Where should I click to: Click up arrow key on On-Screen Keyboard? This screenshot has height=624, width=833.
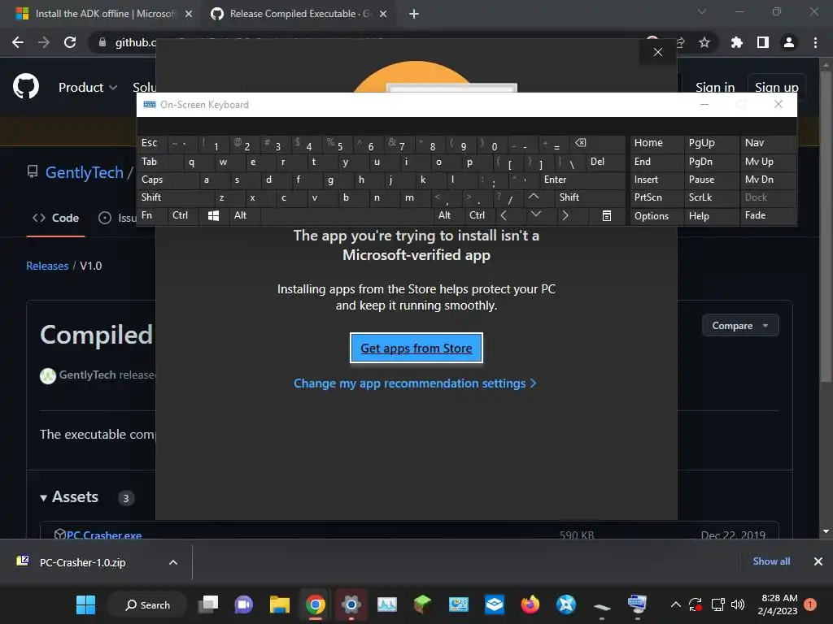click(x=534, y=197)
